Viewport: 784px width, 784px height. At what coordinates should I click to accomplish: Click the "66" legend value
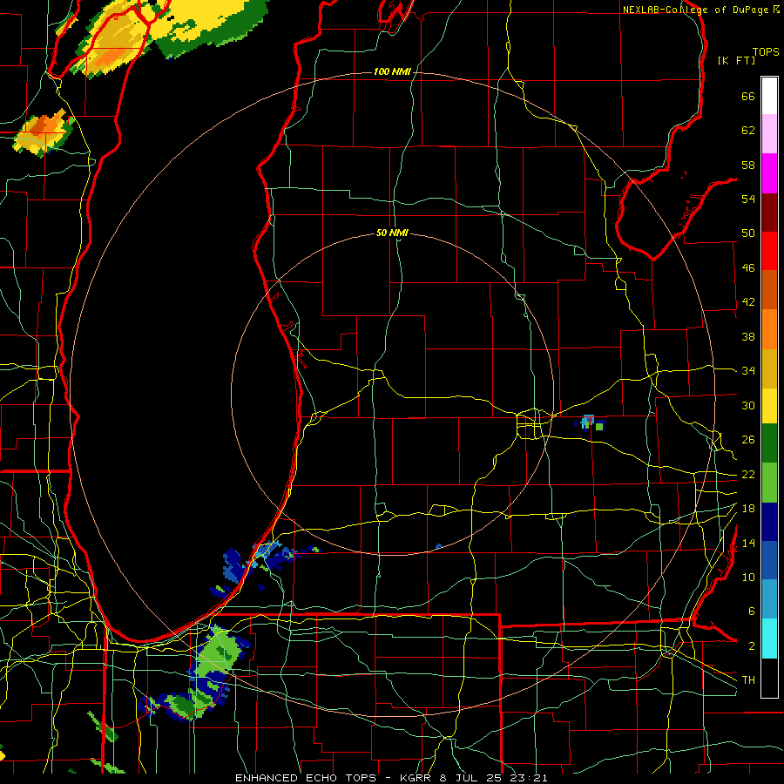[748, 96]
